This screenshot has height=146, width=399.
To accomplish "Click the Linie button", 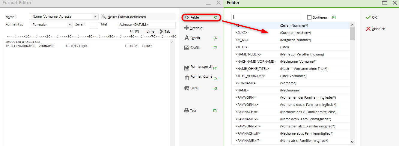I will click(150, 31).
